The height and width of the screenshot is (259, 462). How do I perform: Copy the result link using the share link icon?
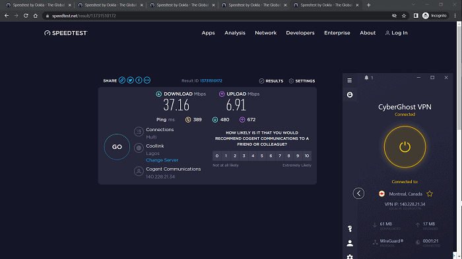122,80
